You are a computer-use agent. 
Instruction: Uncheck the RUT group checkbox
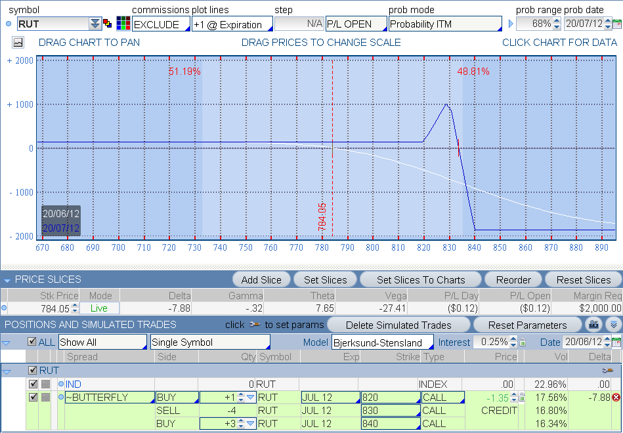tap(33, 371)
